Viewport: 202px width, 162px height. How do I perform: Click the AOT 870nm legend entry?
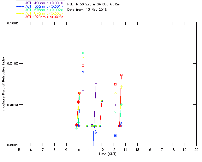40,13
